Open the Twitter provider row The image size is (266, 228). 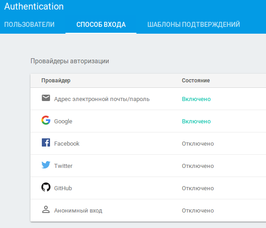[x=148, y=166]
